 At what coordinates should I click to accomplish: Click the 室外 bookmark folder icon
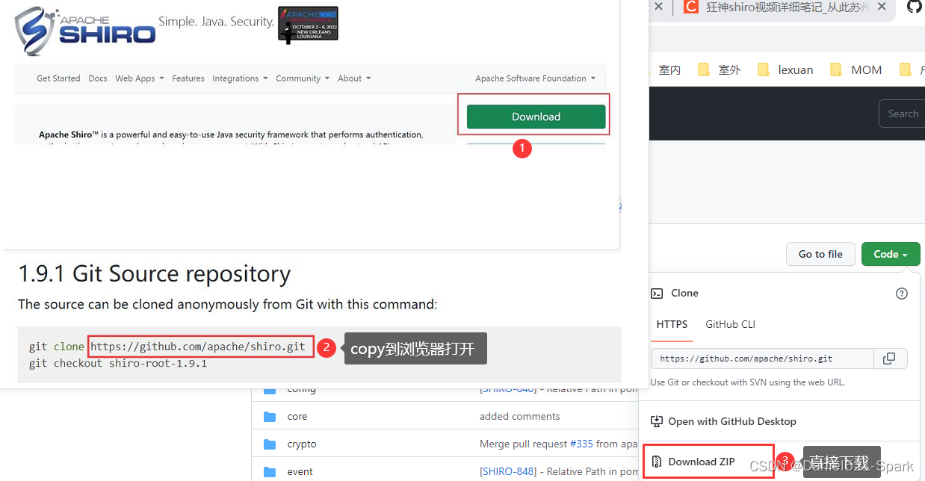click(x=703, y=69)
